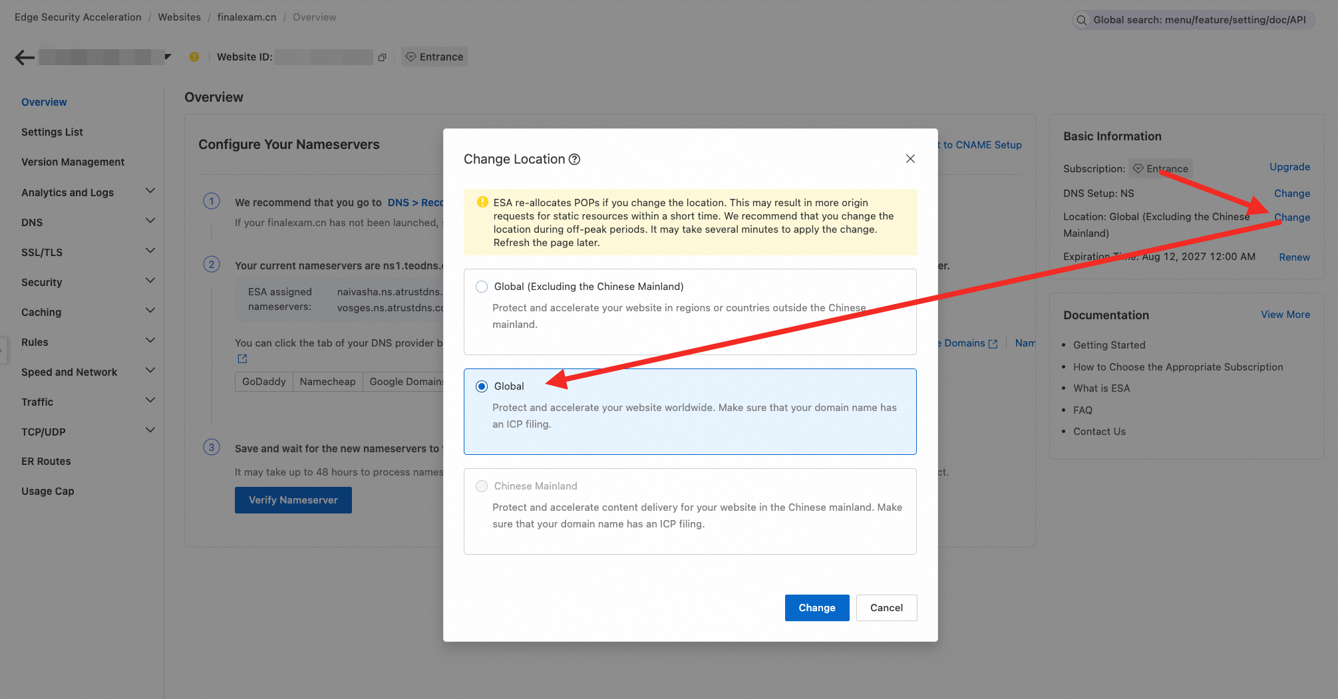Click View More in Documentation

tap(1285, 315)
